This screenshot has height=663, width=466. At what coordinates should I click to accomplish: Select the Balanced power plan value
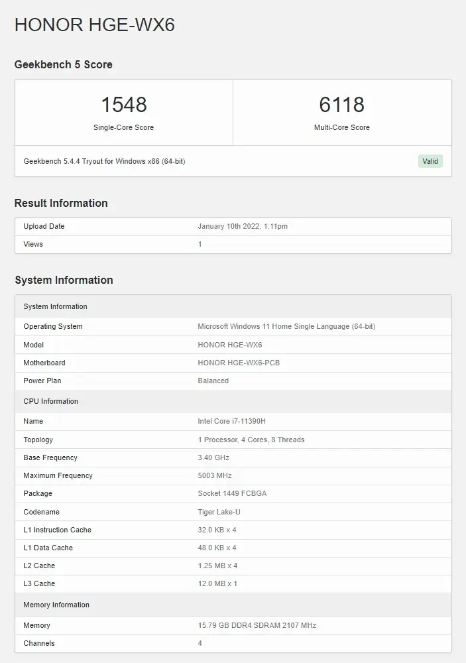pyautogui.click(x=213, y=381)
